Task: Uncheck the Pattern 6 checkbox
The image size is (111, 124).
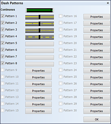Action: coord(3,50)
